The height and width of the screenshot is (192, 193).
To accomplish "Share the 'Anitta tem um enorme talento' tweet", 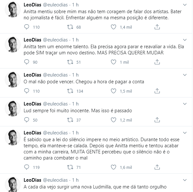I will [157, 62].
